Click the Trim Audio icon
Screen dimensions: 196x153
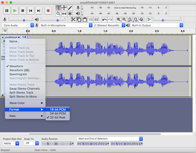pos(90,20)
